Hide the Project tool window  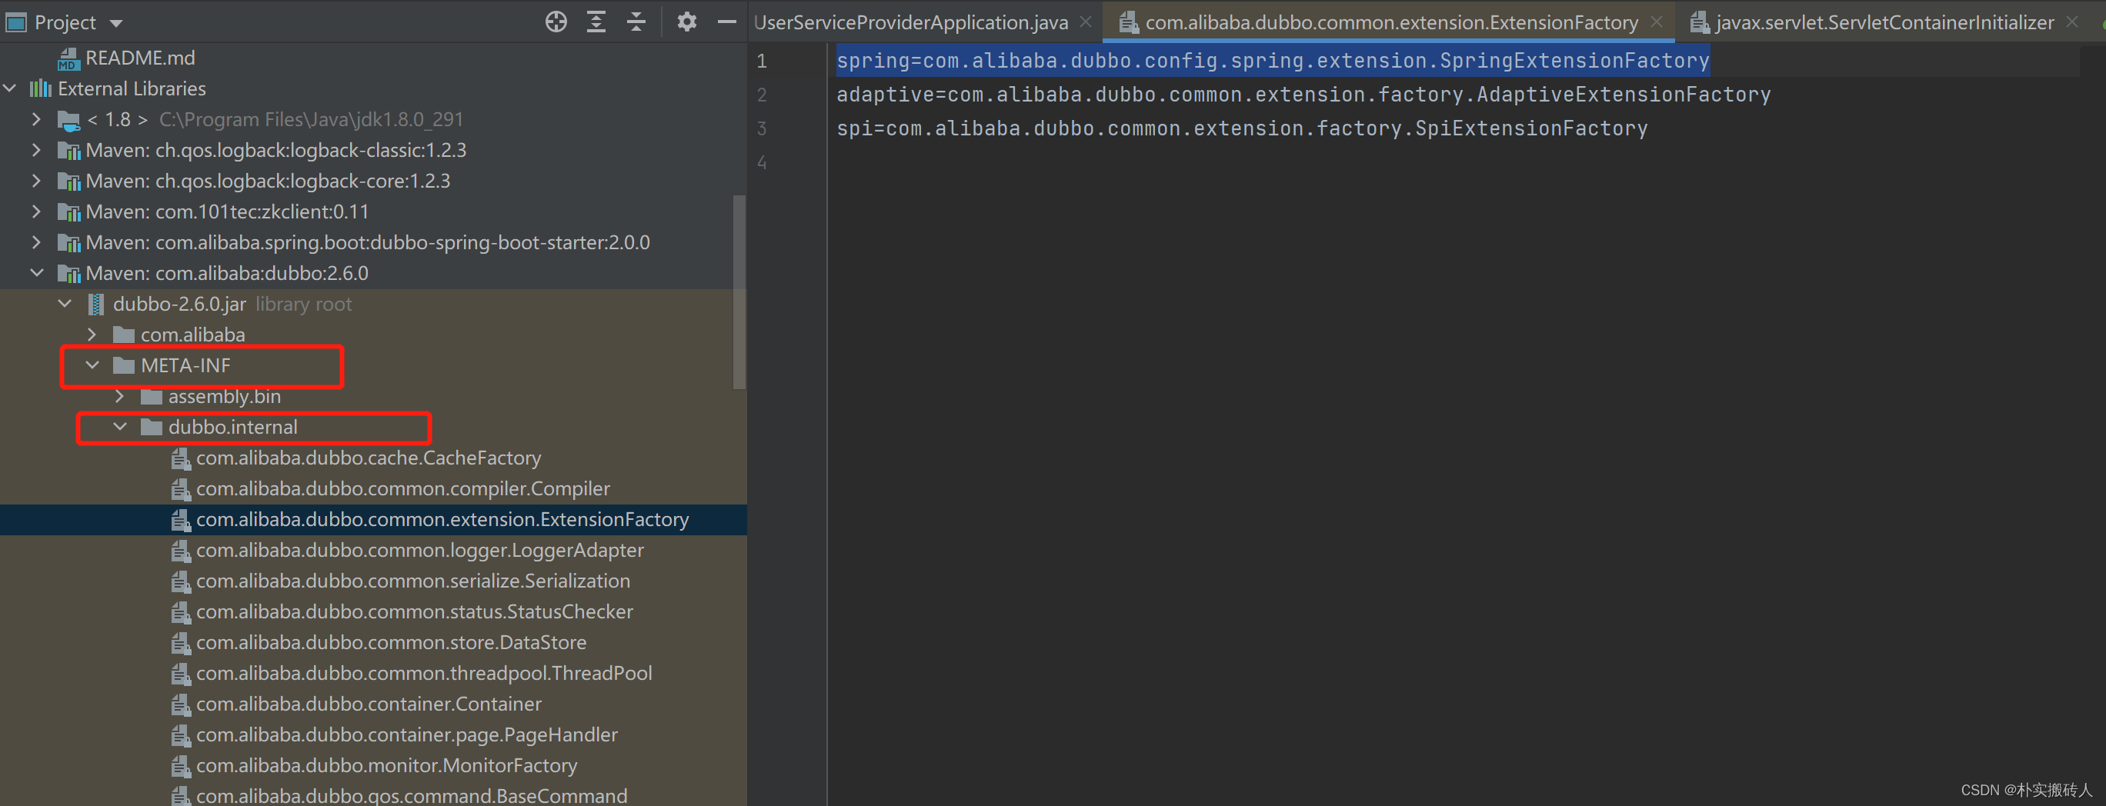click(x=727, y=22)
